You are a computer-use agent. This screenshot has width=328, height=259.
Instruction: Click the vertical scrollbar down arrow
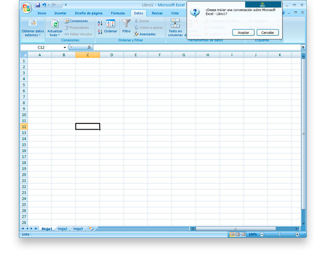303,224
